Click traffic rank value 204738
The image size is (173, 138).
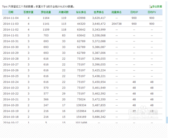pos(116,24)
